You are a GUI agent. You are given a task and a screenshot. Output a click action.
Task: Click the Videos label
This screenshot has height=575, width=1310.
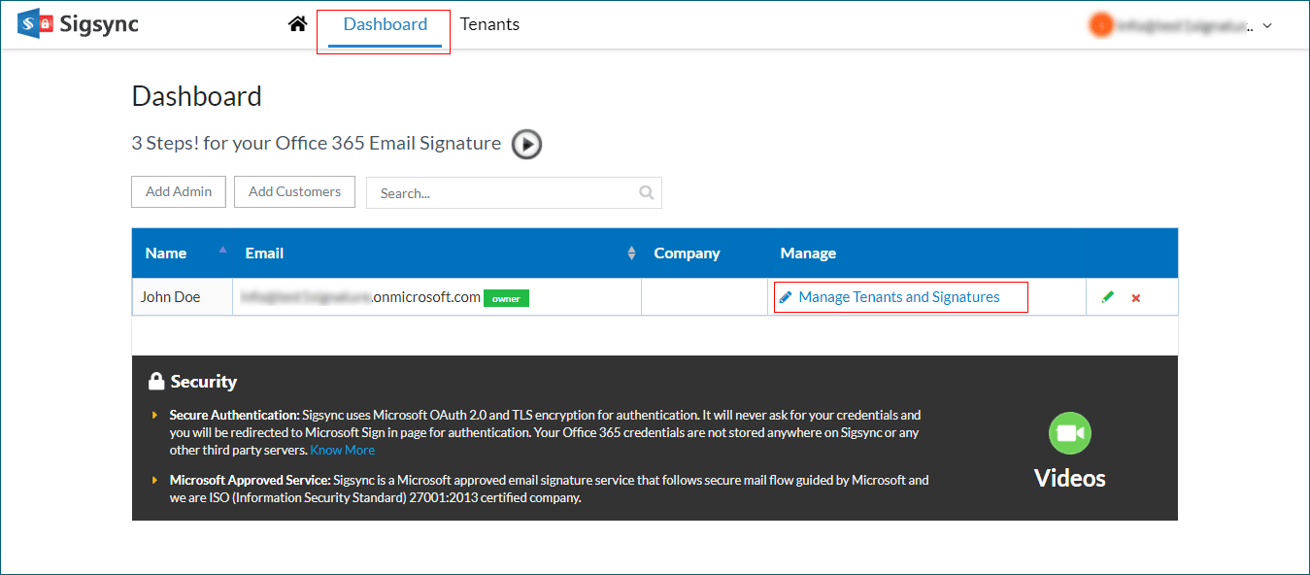[x=1070, y=479]
